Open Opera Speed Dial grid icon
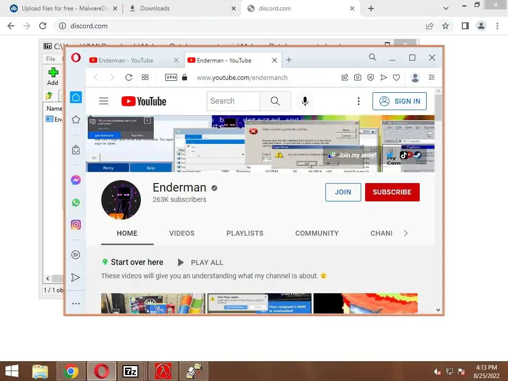Image resolution: width=508 pixels, height=381 pixels. [145, 77]
